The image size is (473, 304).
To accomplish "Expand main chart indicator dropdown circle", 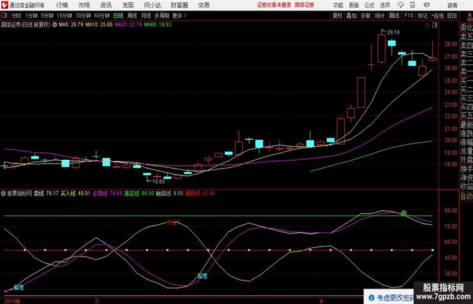I will coord(54,25).
